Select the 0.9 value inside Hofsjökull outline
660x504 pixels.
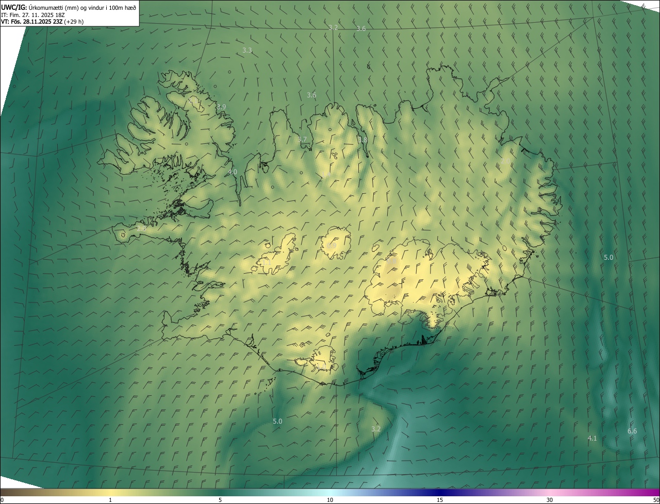pyautogui.click(x=332, y=246)
